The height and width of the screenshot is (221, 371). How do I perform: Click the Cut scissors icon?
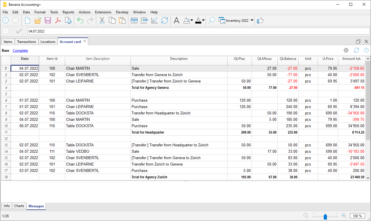(102, 20)
